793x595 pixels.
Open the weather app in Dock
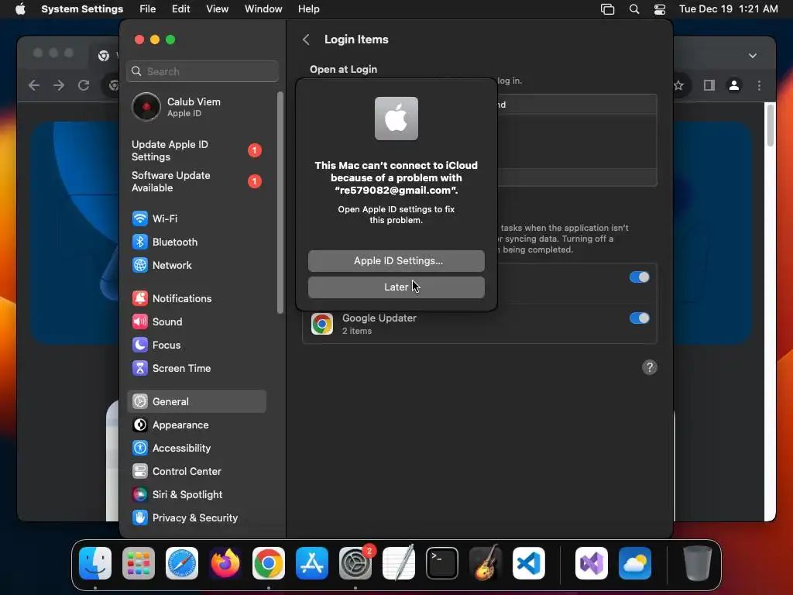click(x=635, y=563)
